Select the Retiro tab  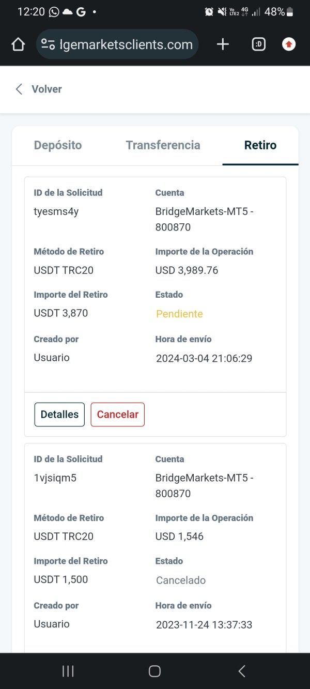pyautogui.click(x=260, y=145)
